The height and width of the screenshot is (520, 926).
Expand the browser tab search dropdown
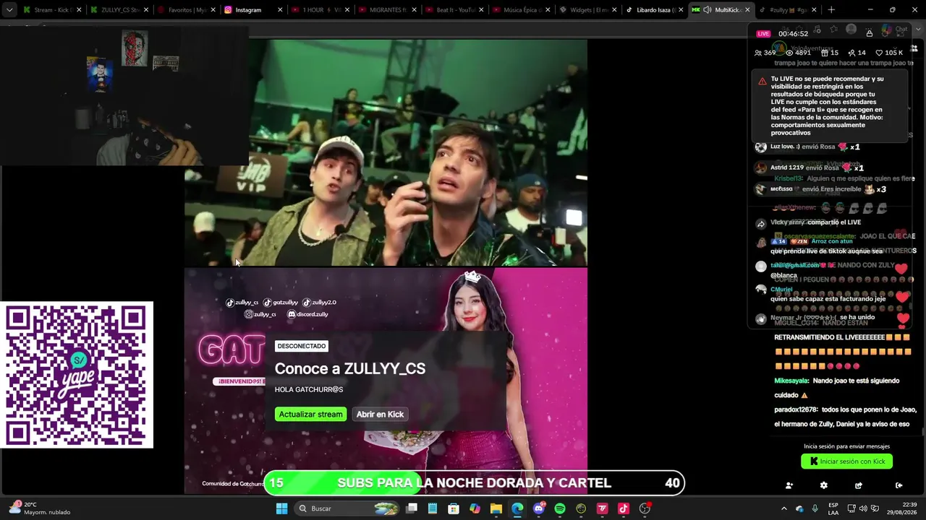9,10
